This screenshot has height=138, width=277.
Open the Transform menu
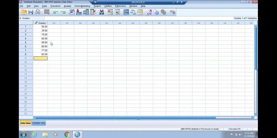point(55,6)
